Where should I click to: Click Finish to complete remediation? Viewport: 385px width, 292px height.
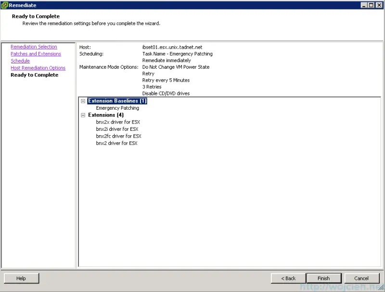click(323, 278)
